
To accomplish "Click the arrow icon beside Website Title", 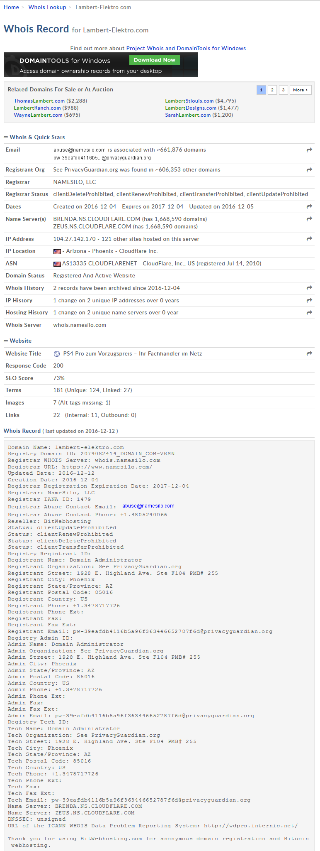I will click(x=309, y=353).
